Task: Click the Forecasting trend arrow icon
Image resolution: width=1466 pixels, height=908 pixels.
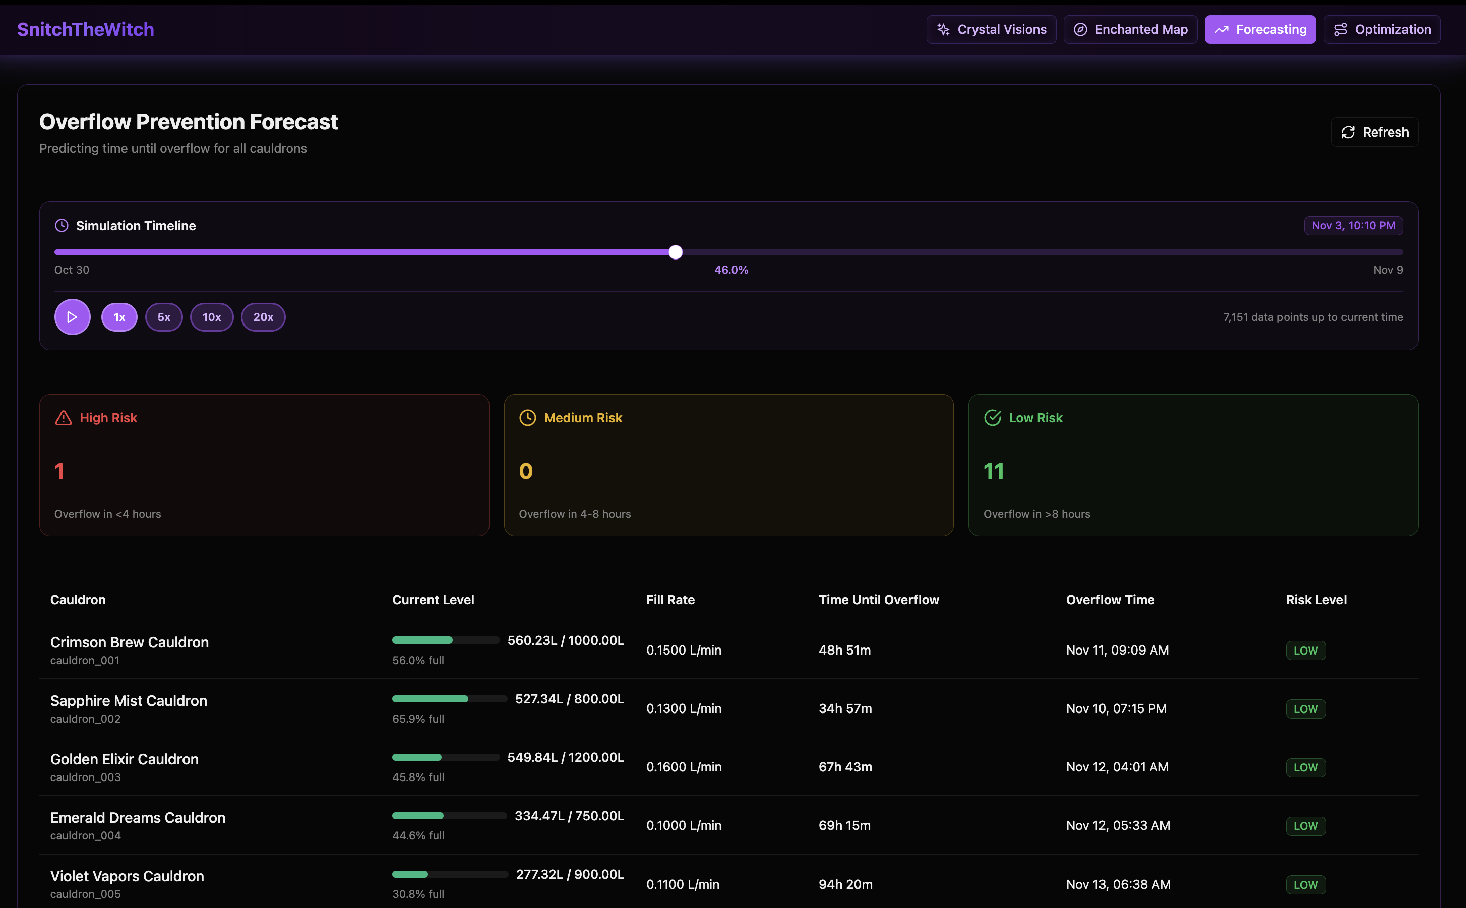Action: point(1221,29)
